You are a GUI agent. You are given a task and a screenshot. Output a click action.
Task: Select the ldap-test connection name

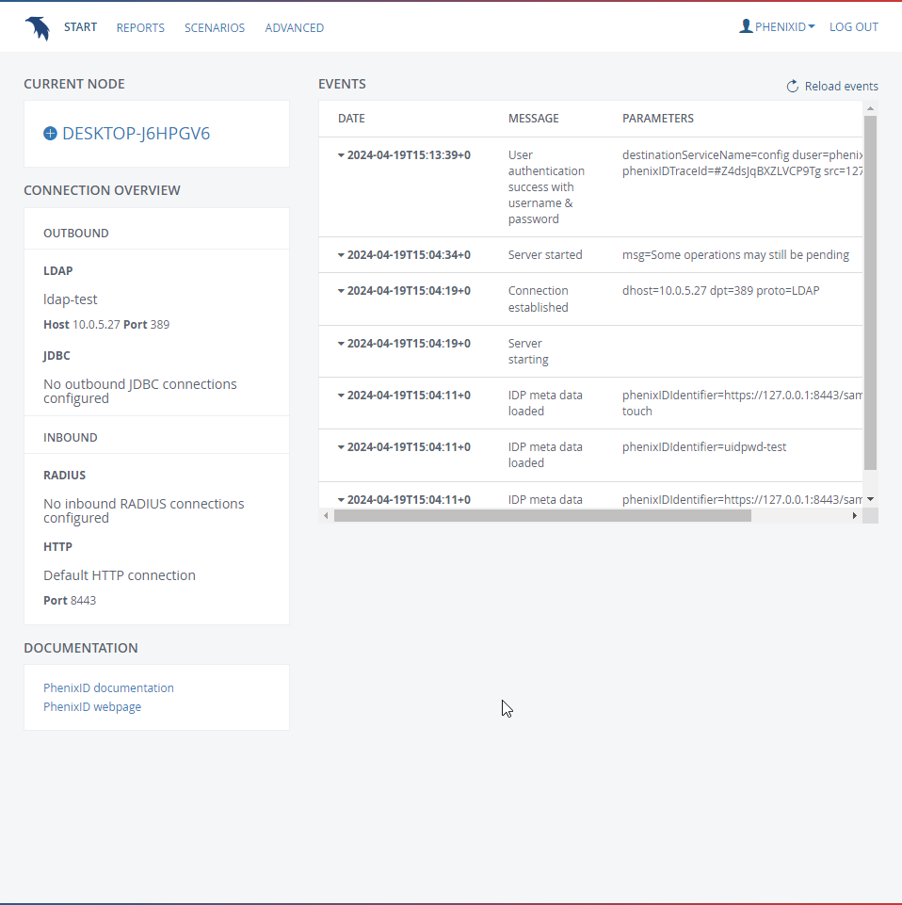click(x=71, y=299)
